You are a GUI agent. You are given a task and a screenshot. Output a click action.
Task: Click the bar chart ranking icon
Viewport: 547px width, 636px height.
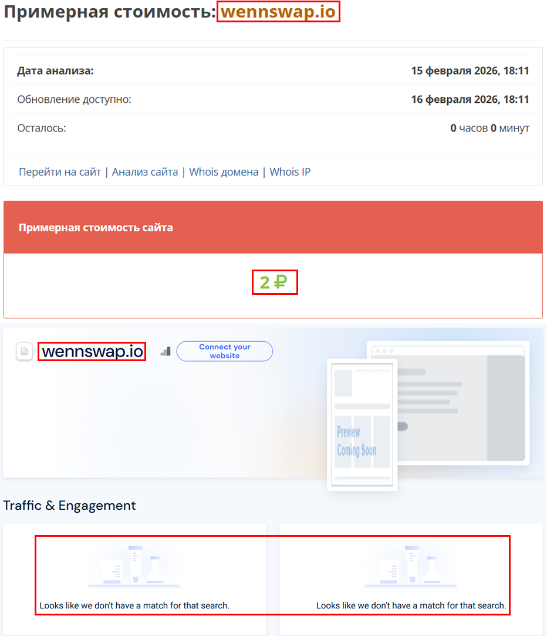point(166,351)
